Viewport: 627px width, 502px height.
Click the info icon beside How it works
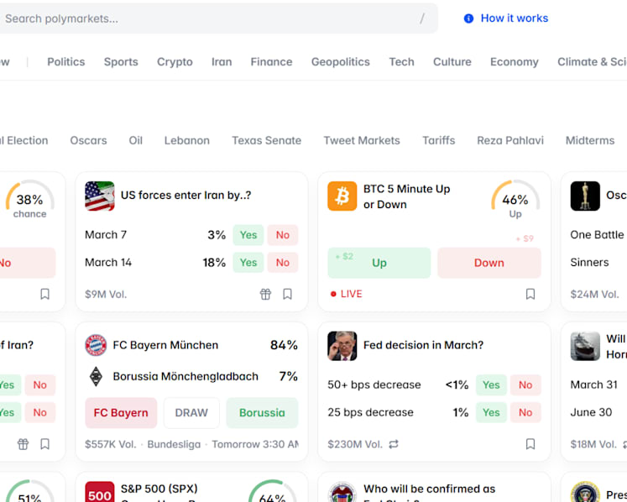pyautogui.click(x=468, y=18)
